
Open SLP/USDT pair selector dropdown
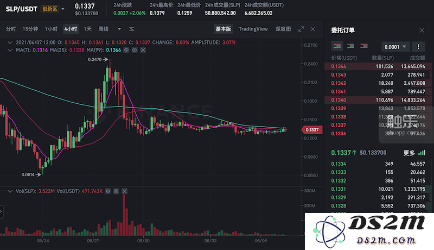coord(63,9)
